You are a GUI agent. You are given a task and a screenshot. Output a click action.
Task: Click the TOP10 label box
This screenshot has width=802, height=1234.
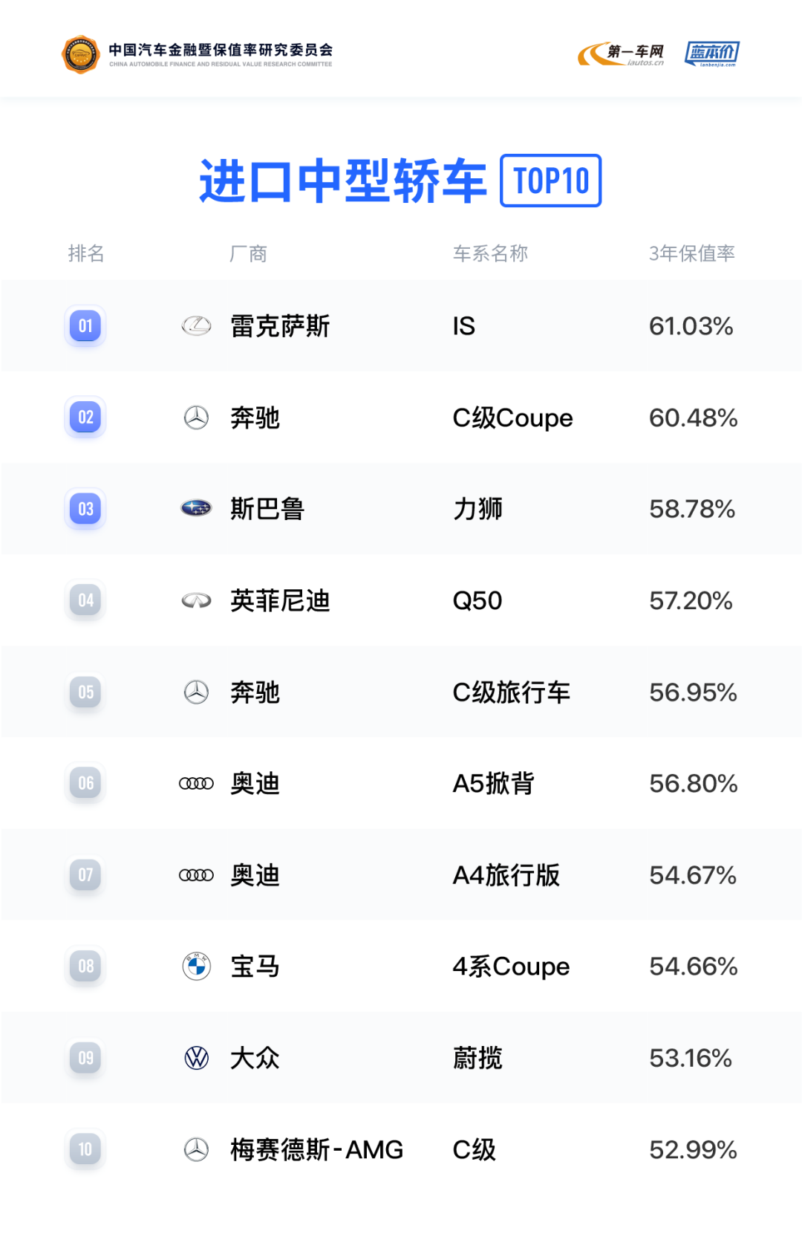coord(551,181)
